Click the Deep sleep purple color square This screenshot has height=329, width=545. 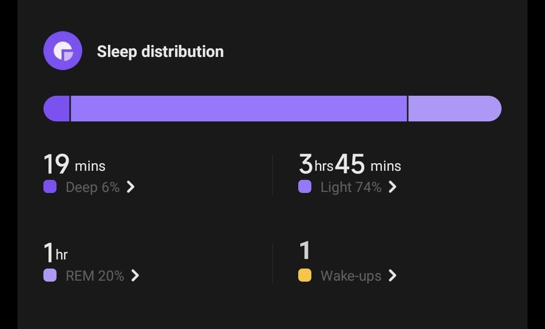tap(50, 186)
